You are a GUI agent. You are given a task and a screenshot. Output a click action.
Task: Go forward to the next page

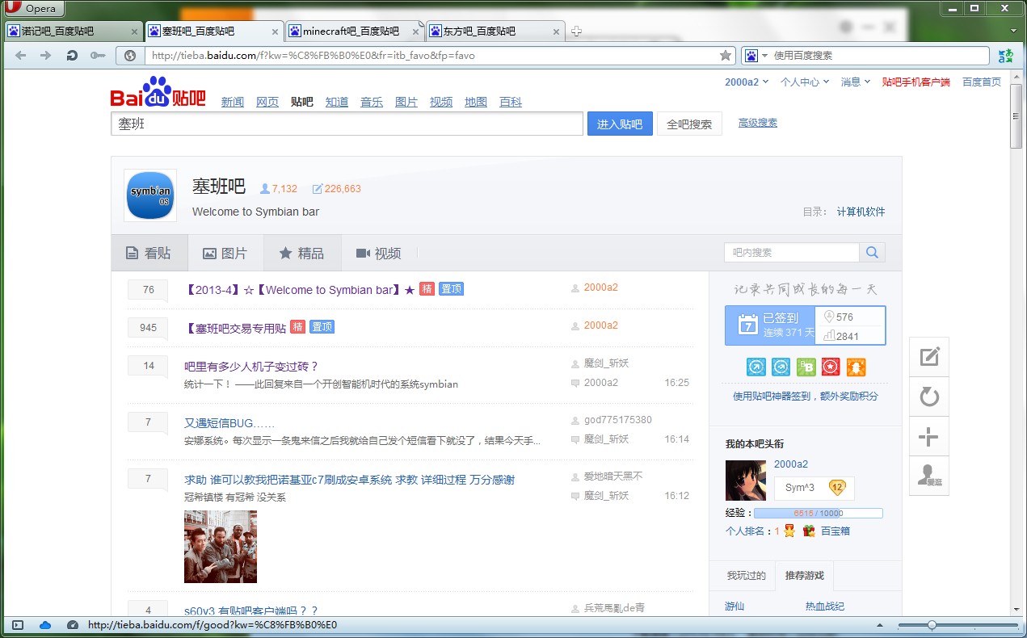coord(46,56)
